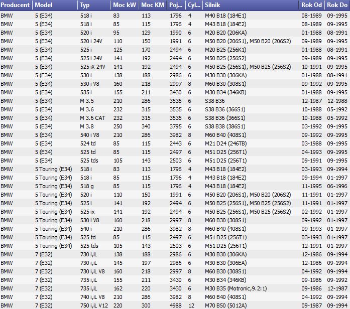Sort by the Producent column header
The height and width of the screenshot is (309, 350).
tap(16, 5)
